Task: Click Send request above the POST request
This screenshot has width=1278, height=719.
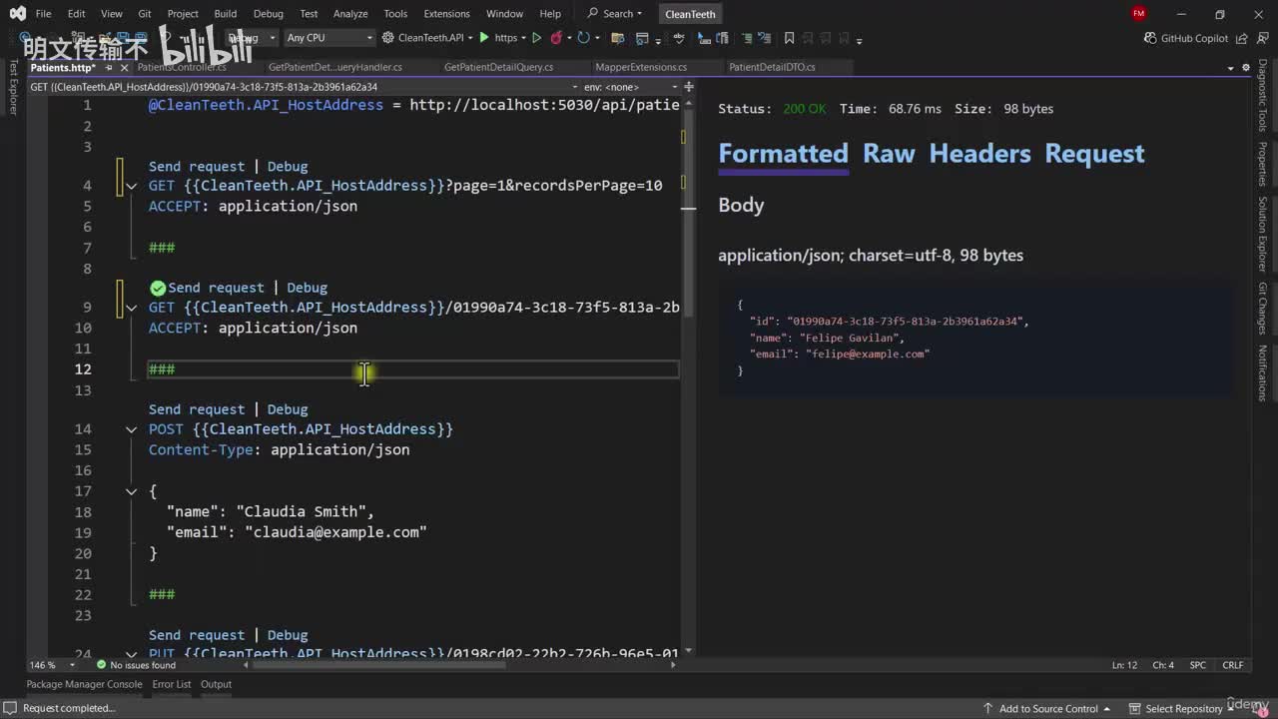Action: tap(196, 409)
